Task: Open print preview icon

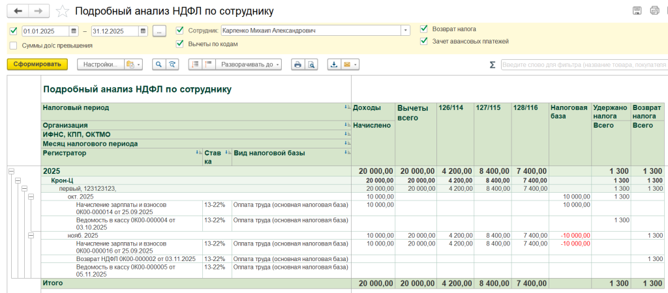Action: pyautogui.click(x=311, y=64)
